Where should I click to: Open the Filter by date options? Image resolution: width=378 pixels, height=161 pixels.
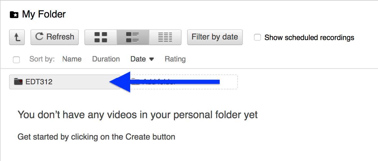(215, 37)
